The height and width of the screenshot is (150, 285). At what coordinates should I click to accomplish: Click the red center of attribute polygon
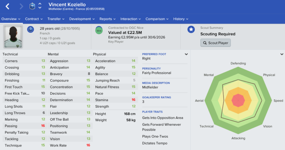(x=238, y=100)
